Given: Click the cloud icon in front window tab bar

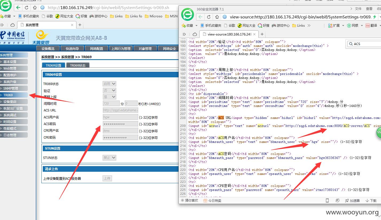Looking at the screenshot, I should tap(195, 34).
